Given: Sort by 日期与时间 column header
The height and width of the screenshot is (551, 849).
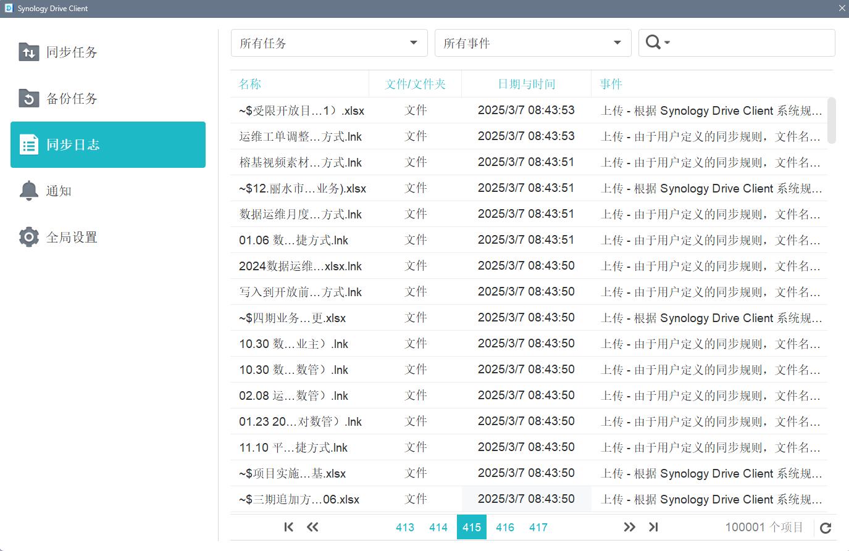Looking at the screenshot, I should 526,84.
